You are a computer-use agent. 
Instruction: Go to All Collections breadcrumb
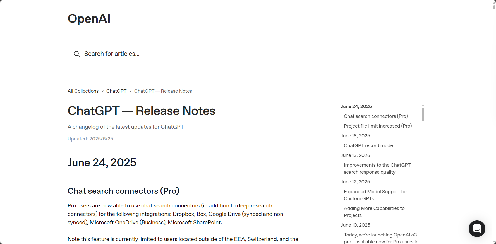click(83, 91)
